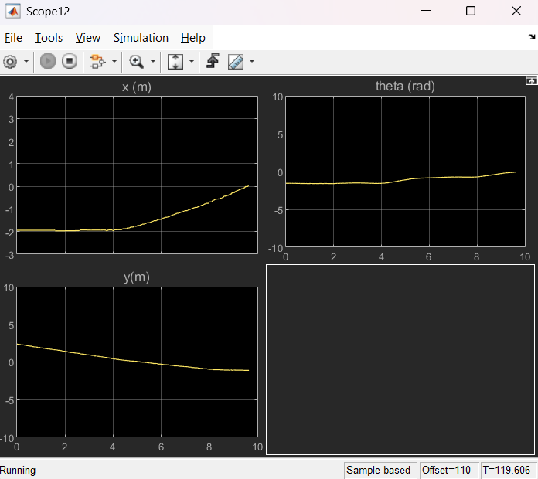Open the Configuration Properties gear icon

pos(10,62)
